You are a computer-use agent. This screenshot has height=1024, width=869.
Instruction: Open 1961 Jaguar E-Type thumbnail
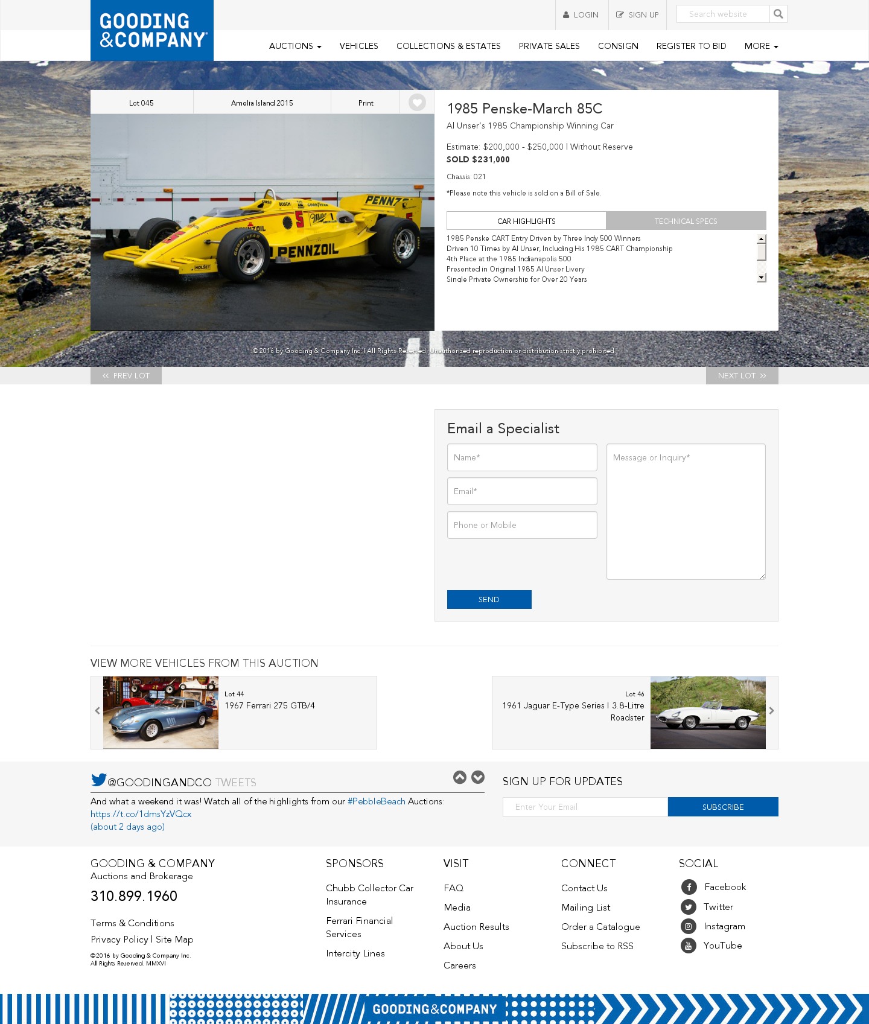[708, 713]
